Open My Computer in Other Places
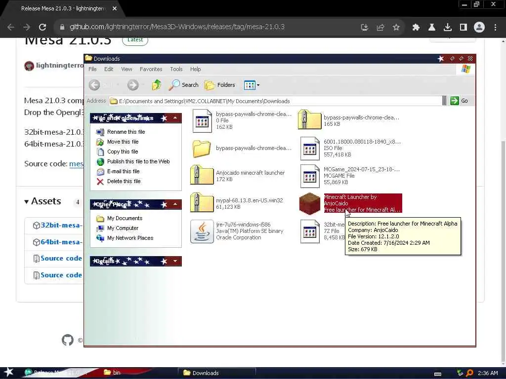The image size is (506, 379). tap(123, 228)
